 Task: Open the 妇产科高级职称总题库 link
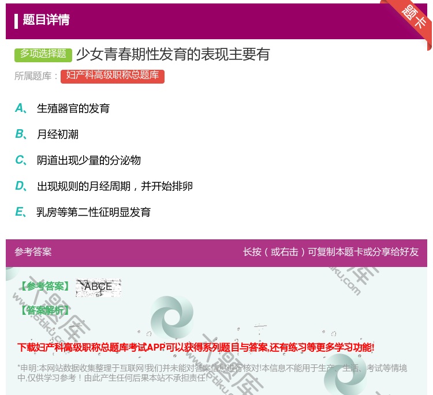coord(113,76)
